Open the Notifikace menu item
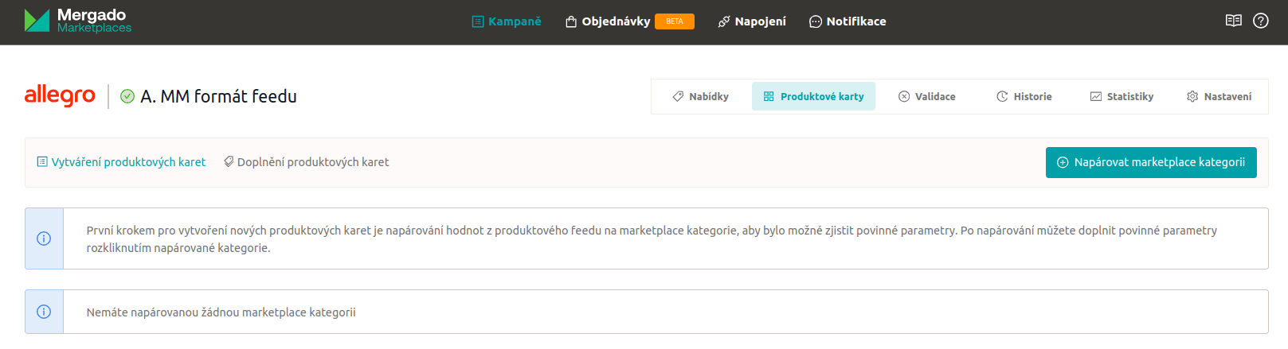 tap(848, 21)
